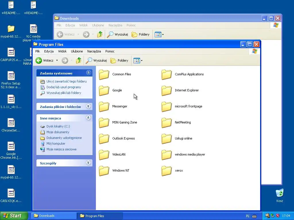Screen dimensions: 294x220
Task: Click the on-screen keyboard icon in taskbar
Action: click(x=254, y=216)
